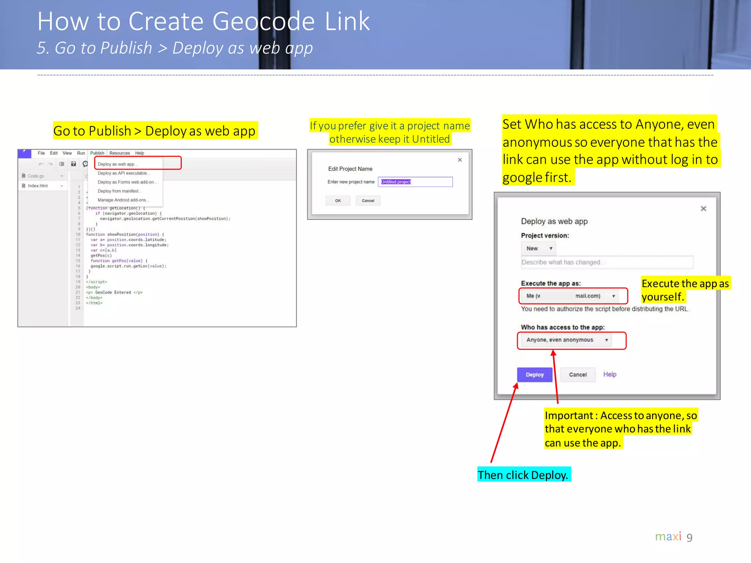
Task: Click the clock triggers icon in toolbar
Action: click(x=85, y=164)
